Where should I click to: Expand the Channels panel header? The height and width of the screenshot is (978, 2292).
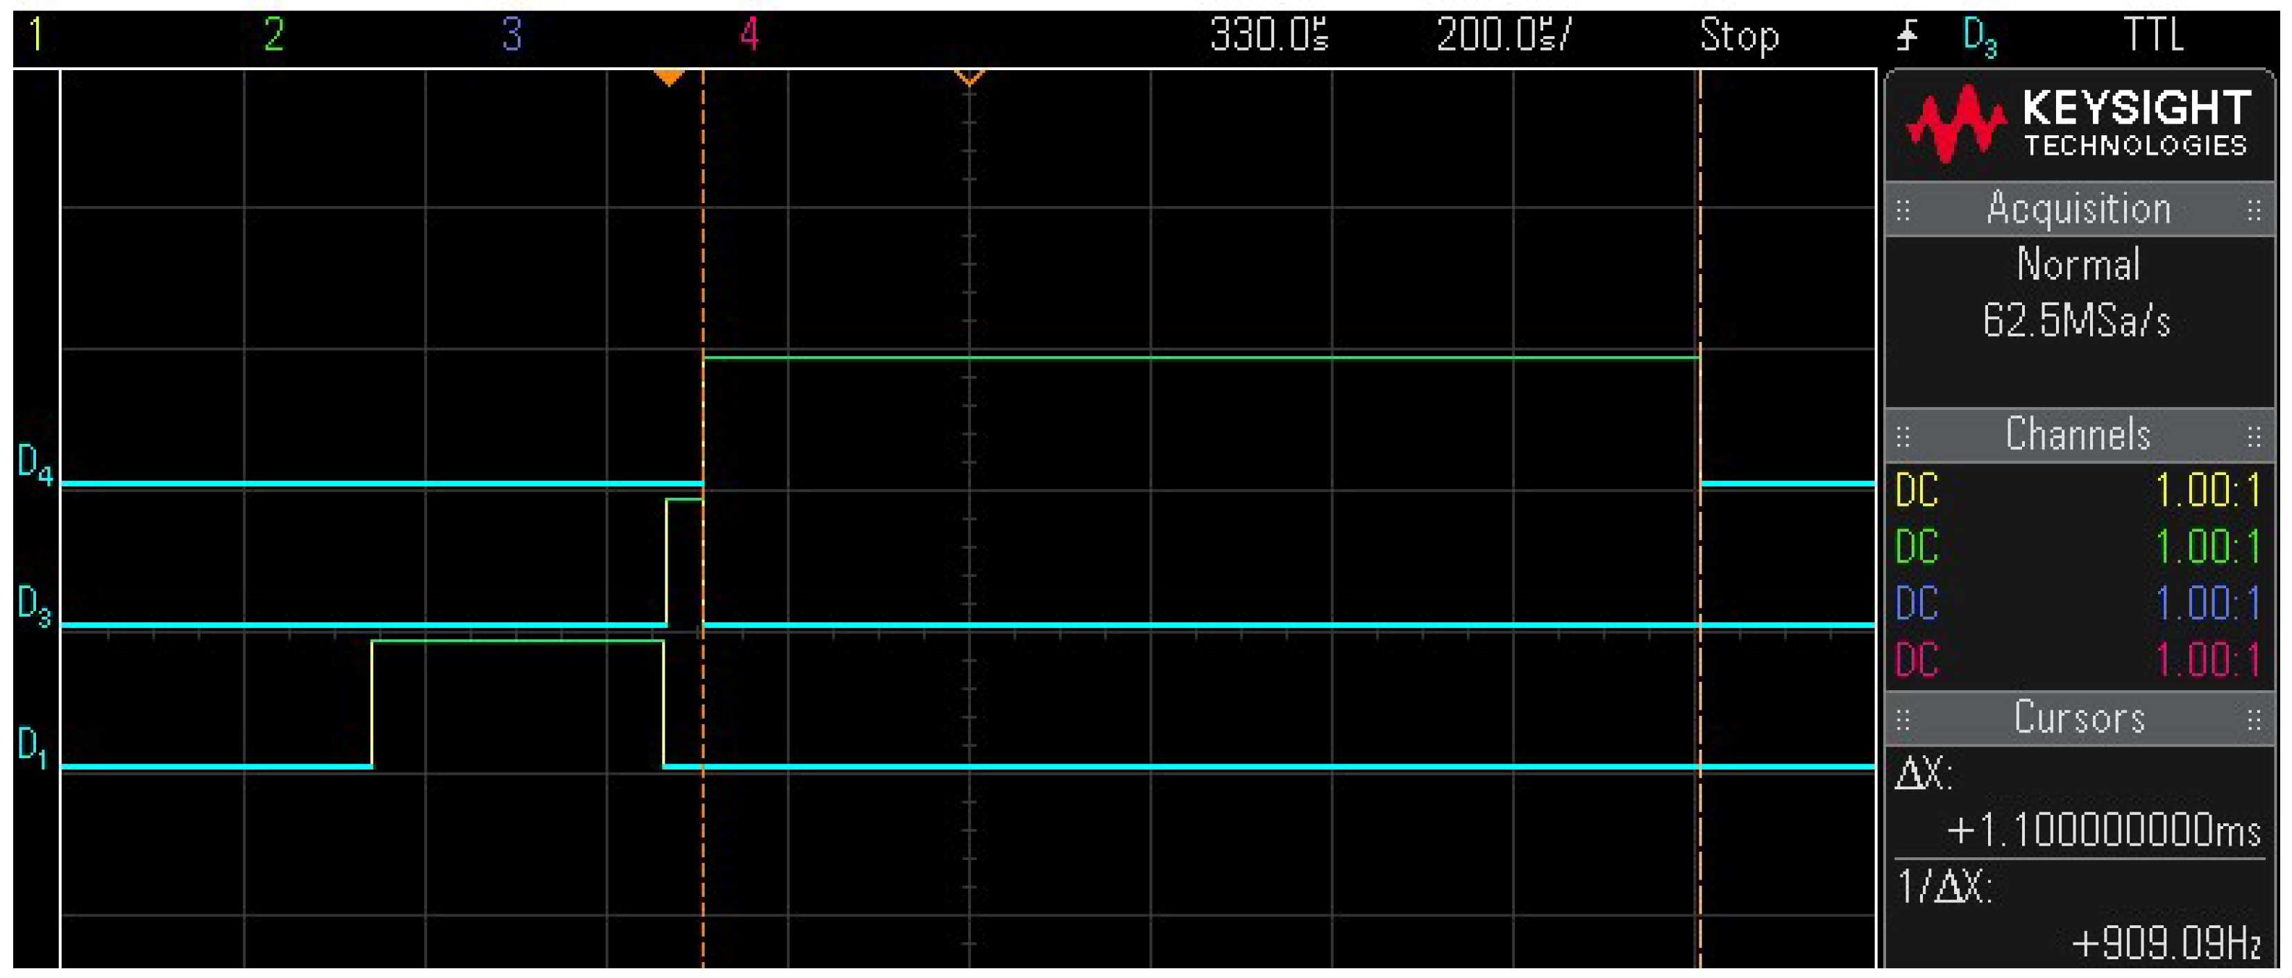click(x=2078, y=435)
